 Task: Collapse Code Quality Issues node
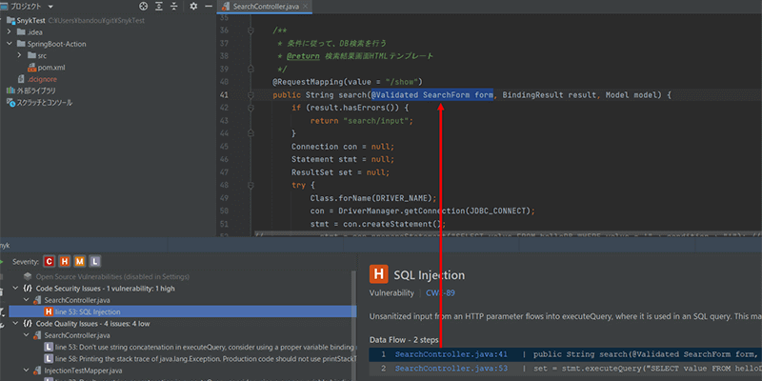(x=16, y=323)
